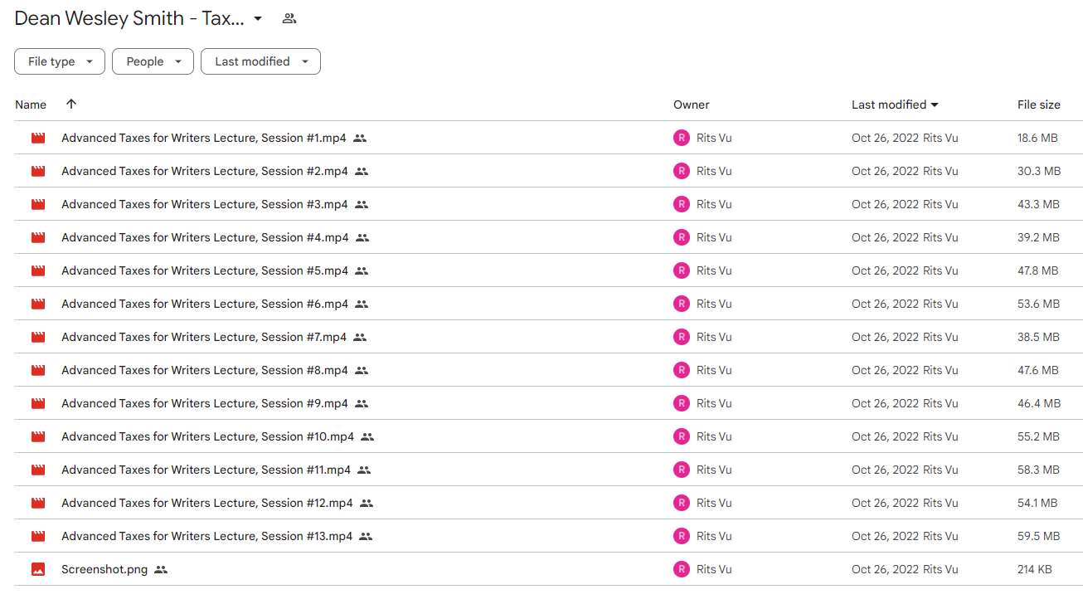
Task: Click the 18.6 MB file size value
Action: pyautogui.click(x=1037, y=138)
